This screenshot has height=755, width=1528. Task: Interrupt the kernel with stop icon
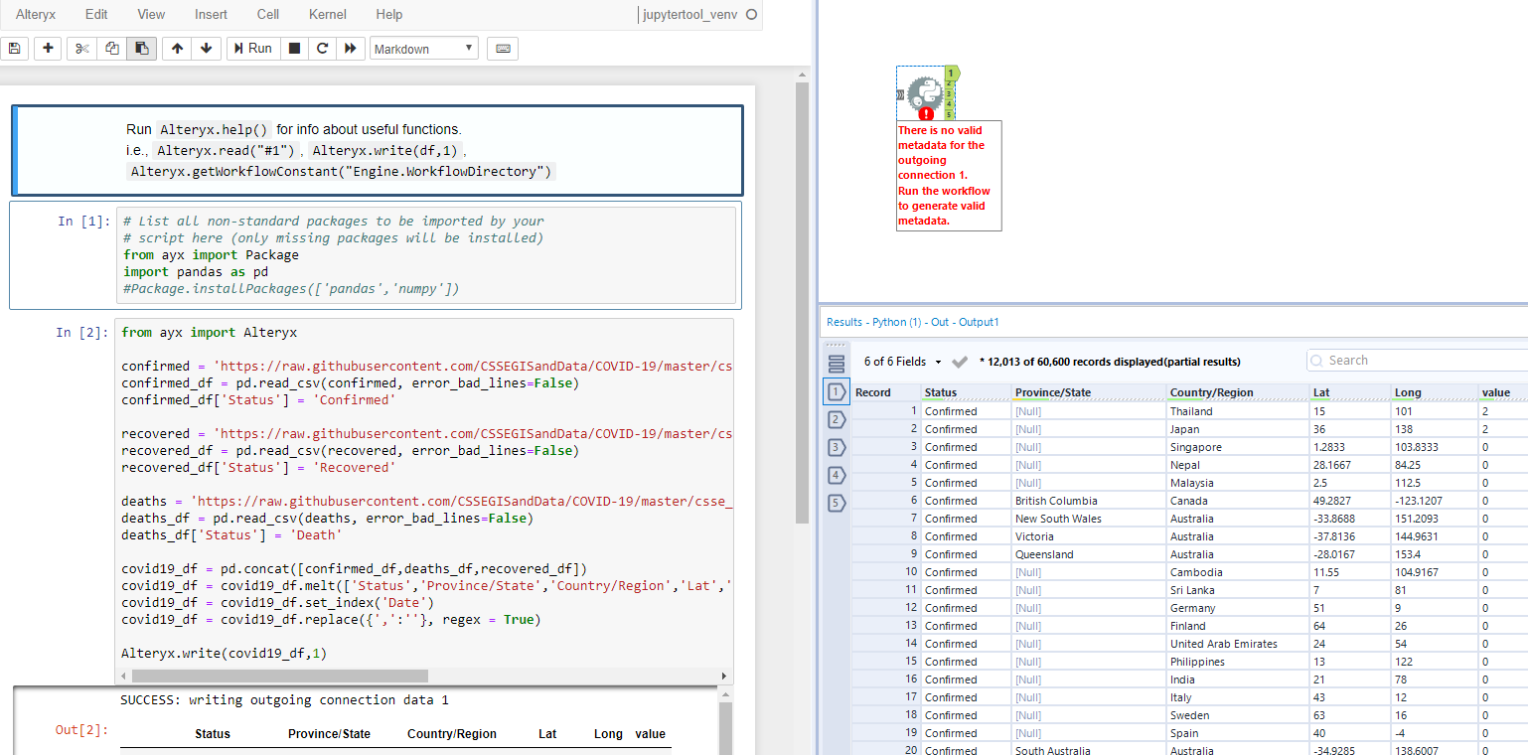[294, 49]
